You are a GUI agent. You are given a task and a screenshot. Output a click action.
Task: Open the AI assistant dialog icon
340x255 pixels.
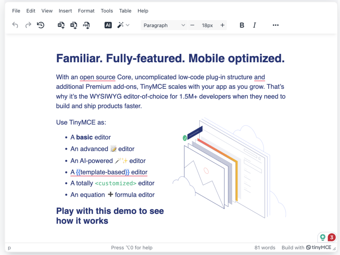click(x=108, y=25)
